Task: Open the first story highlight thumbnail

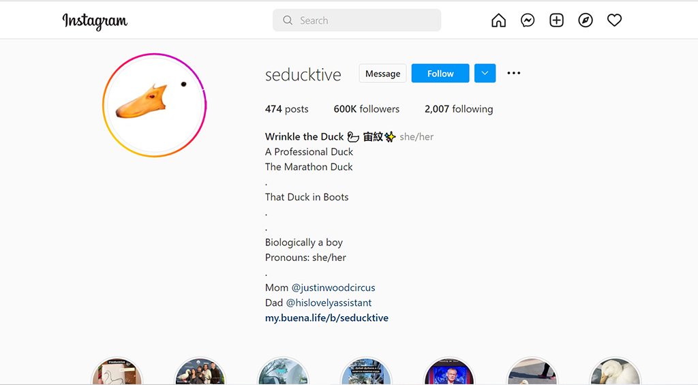Action: [x=117, y=373]
